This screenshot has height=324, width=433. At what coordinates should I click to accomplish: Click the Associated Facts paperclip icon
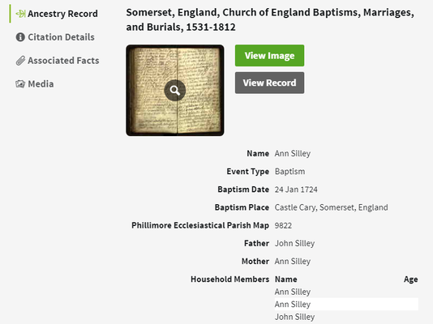tap(20, 61)
